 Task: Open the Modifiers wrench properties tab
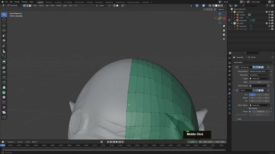coord(229,93)
